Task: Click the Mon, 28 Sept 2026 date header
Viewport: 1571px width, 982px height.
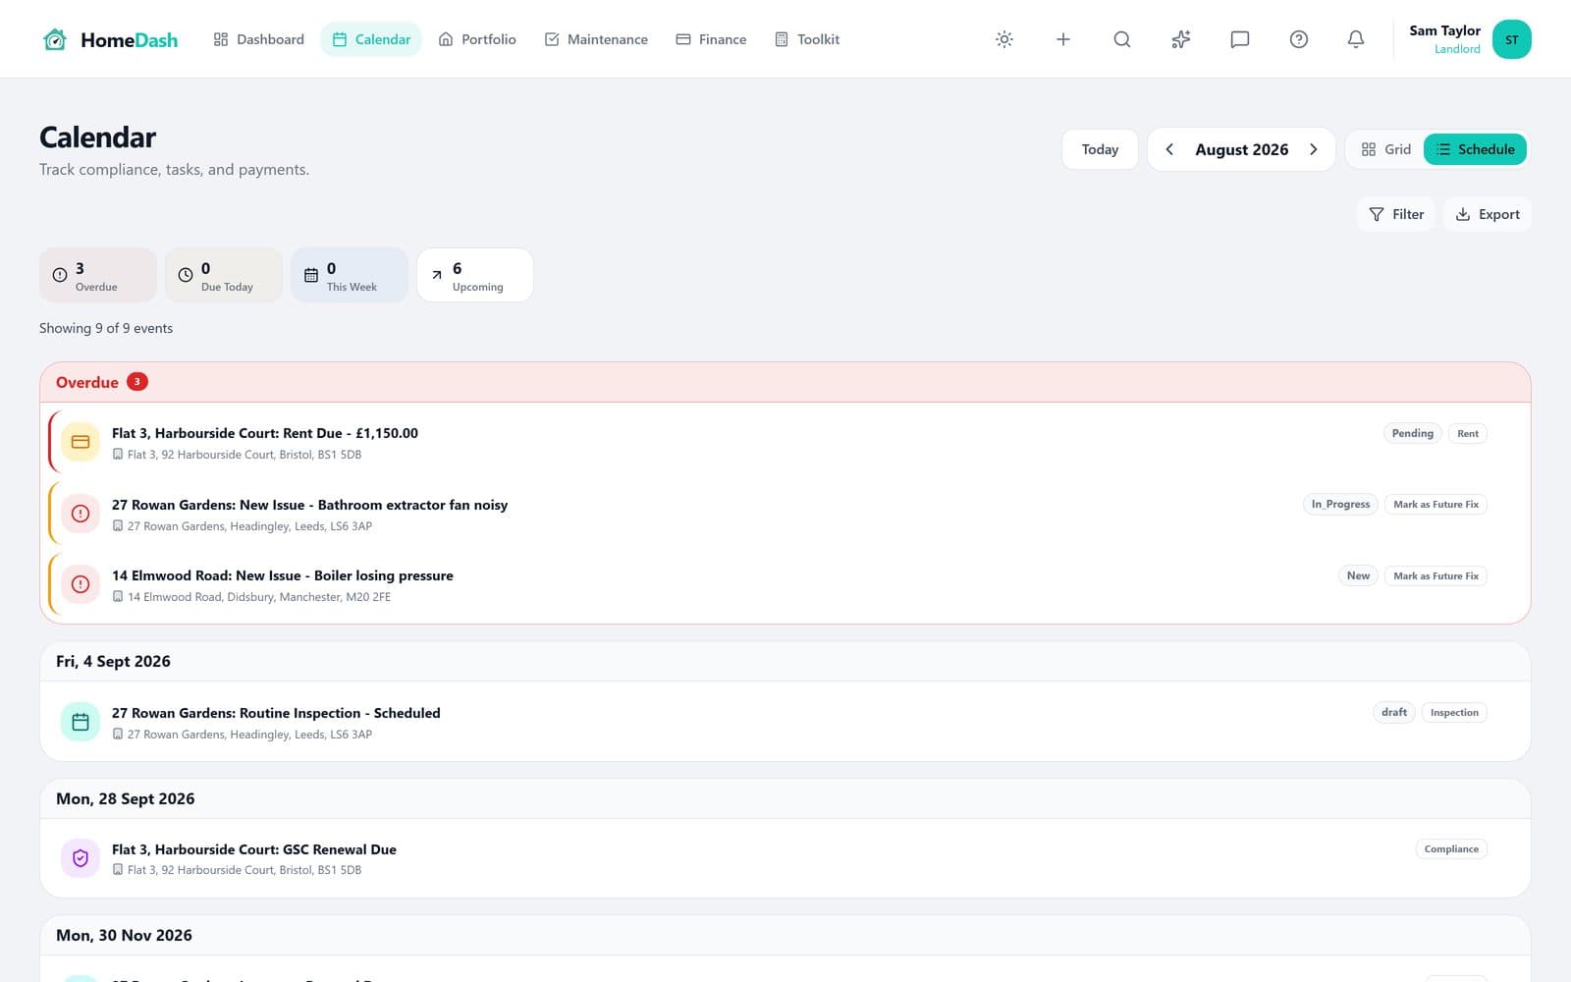Action: coord(785,798)
